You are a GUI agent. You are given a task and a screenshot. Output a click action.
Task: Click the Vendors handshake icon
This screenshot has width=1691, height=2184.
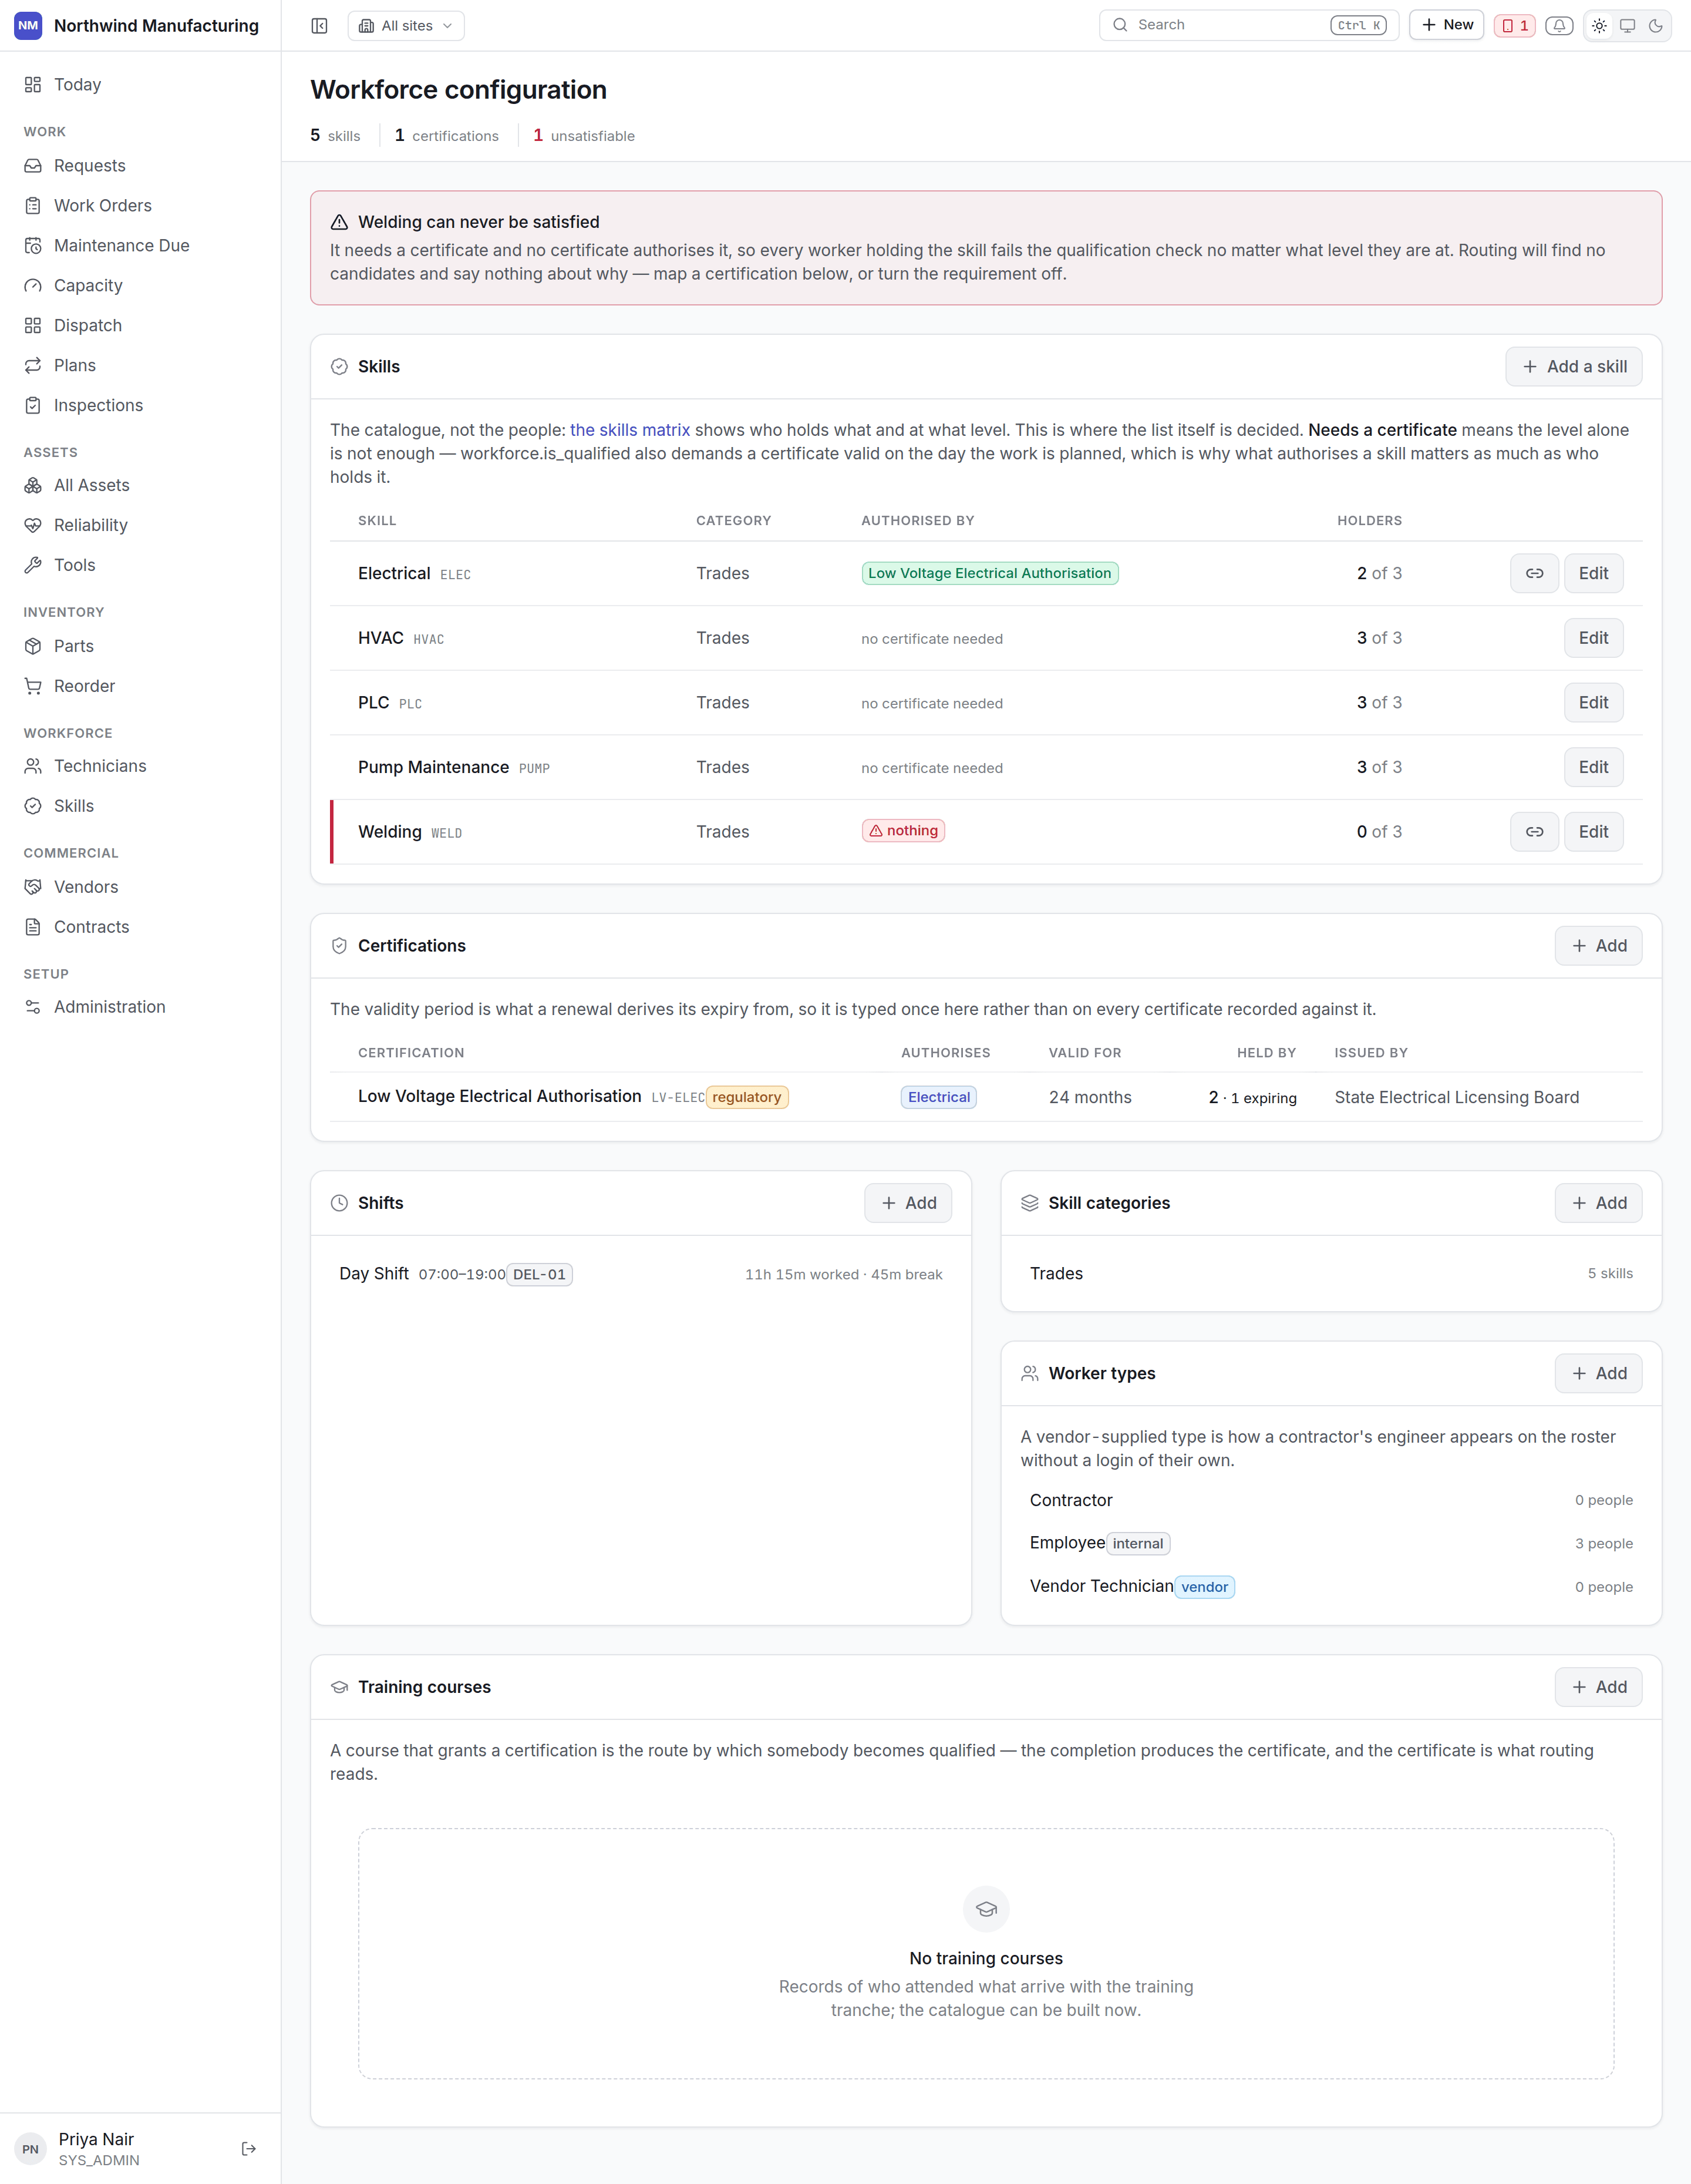(33, 888)
